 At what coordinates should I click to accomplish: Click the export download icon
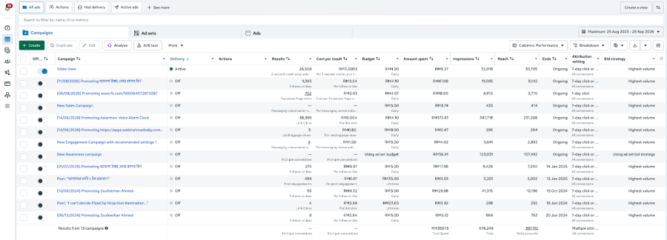pos(635,46)
